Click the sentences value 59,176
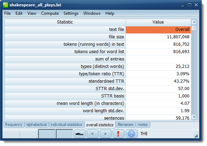This screenshot has width=207, height=146. pos(182,118)
